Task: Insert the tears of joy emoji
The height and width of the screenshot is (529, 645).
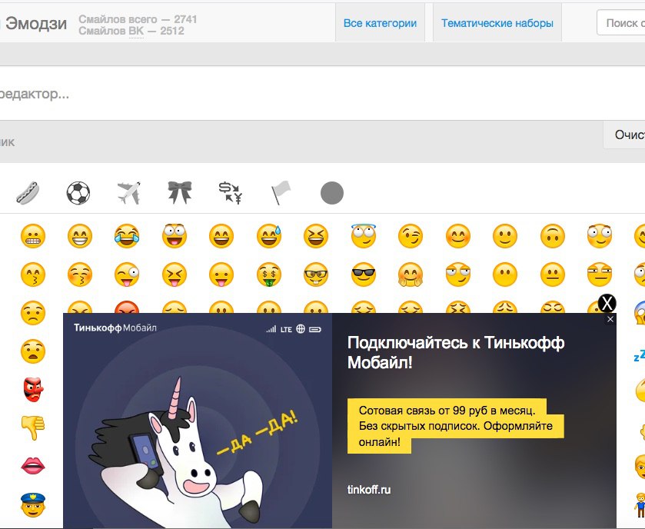Action: [127, 236]
